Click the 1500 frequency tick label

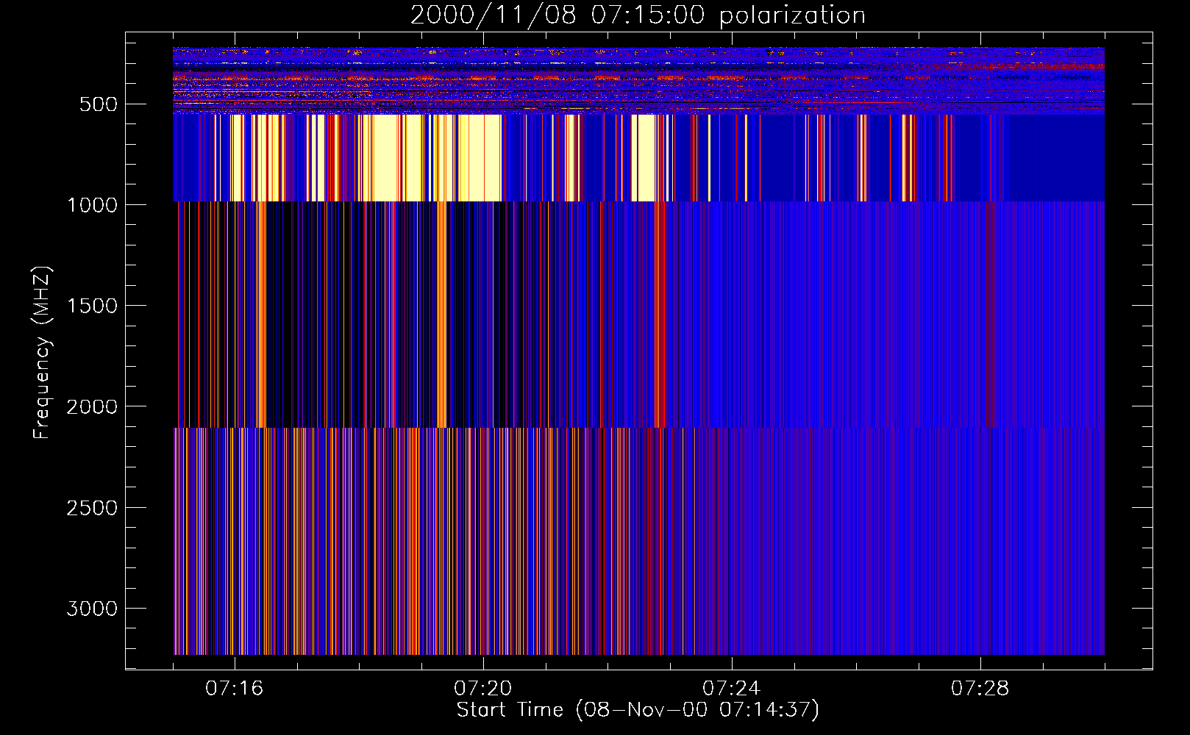tap(92, 306)
